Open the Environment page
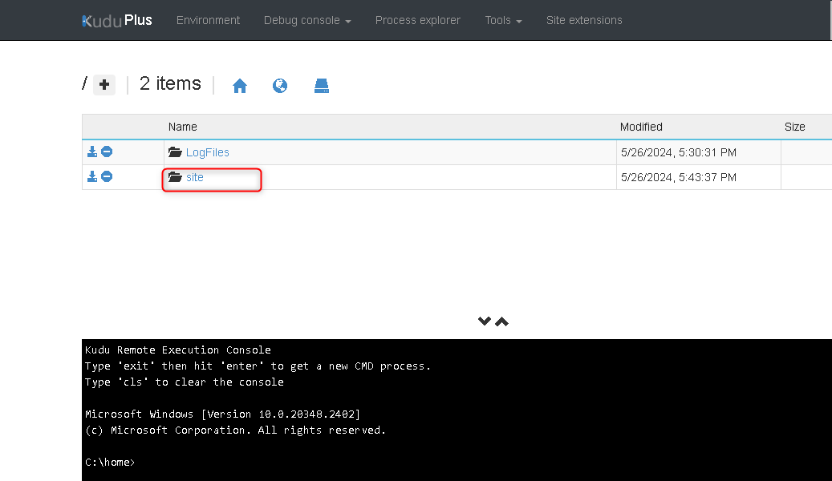832x481 pixels. click(x=208, y=20)
